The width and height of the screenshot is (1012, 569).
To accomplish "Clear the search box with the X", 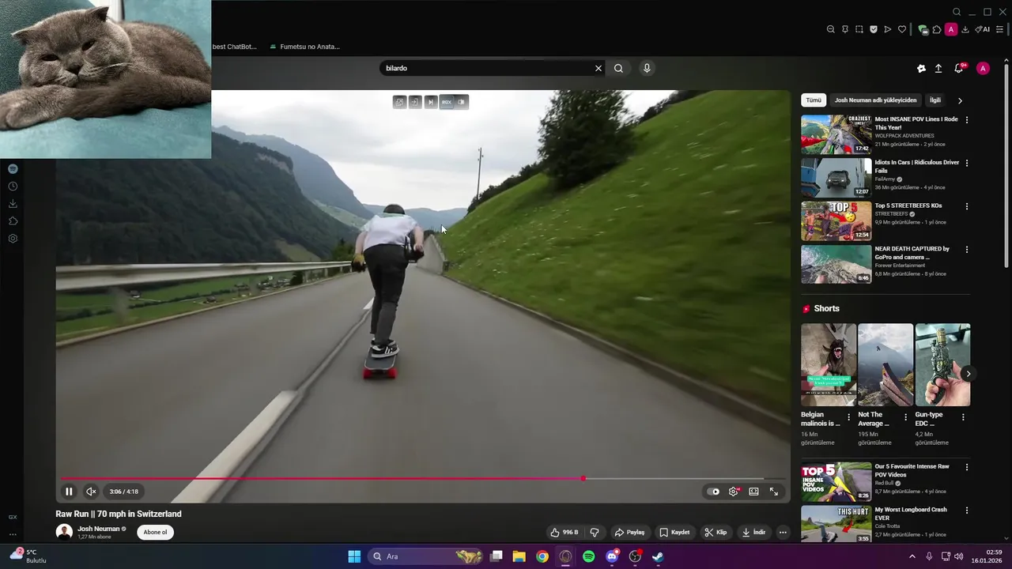I will (599, 68).
